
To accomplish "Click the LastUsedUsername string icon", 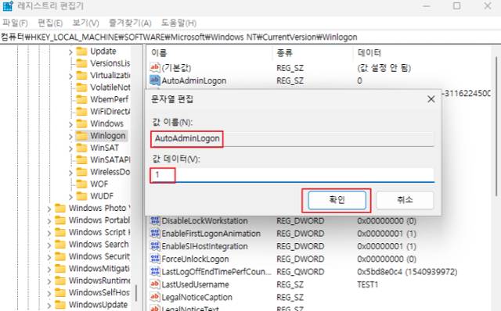I will pyautogui.click(x=155, y=284).
